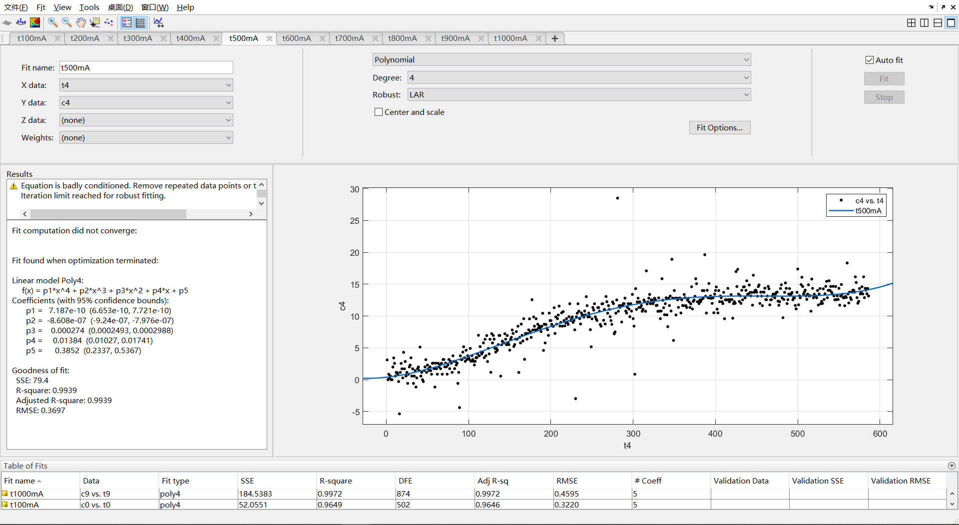
Task: Click the RMSE column header
Action: click(x=592, y=481)
